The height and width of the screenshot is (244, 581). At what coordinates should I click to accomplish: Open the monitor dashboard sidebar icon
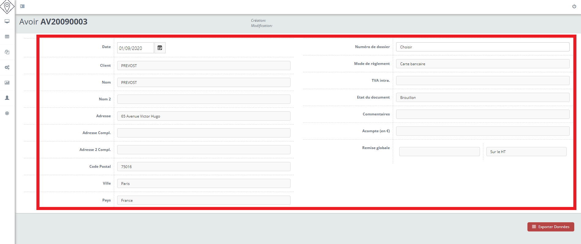[7, 21]
